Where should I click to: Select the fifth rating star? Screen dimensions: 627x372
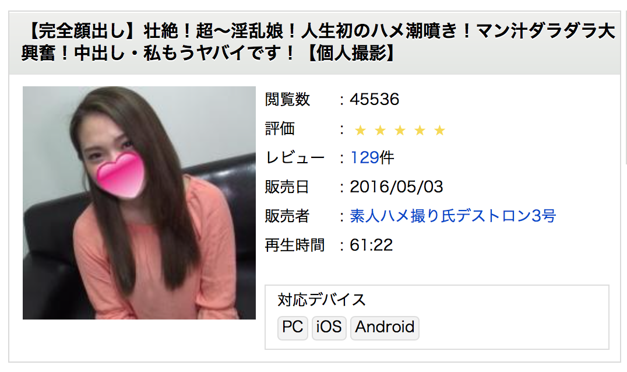point(439,130)
